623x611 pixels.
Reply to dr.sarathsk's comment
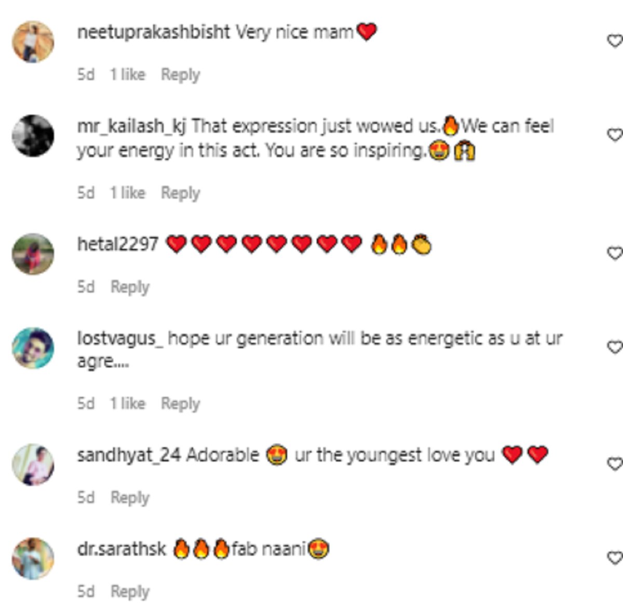130,591
